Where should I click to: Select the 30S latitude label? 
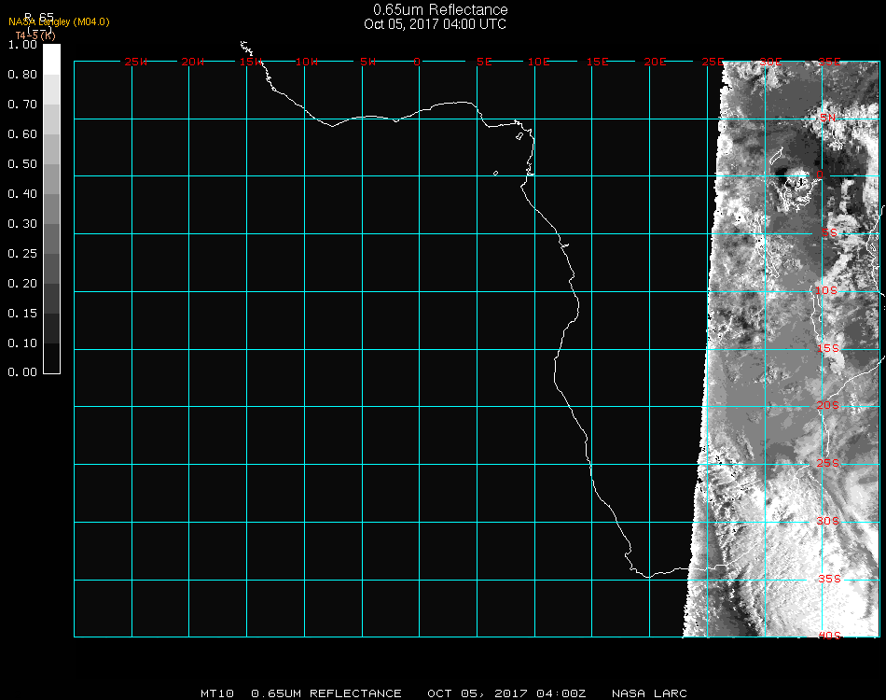(x=827, y=521)
